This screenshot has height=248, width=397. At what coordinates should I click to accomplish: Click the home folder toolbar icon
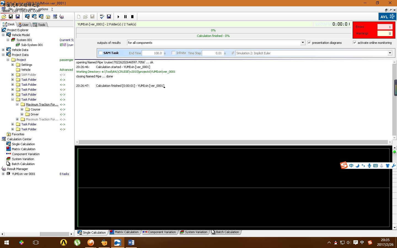48,17
